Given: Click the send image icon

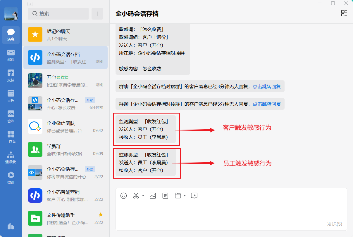Looking at the screenshot, I should [153, 196].
